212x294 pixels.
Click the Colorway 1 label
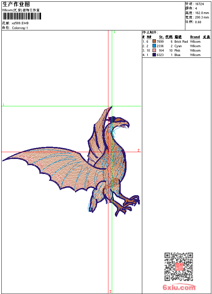[x=20, y=28]
